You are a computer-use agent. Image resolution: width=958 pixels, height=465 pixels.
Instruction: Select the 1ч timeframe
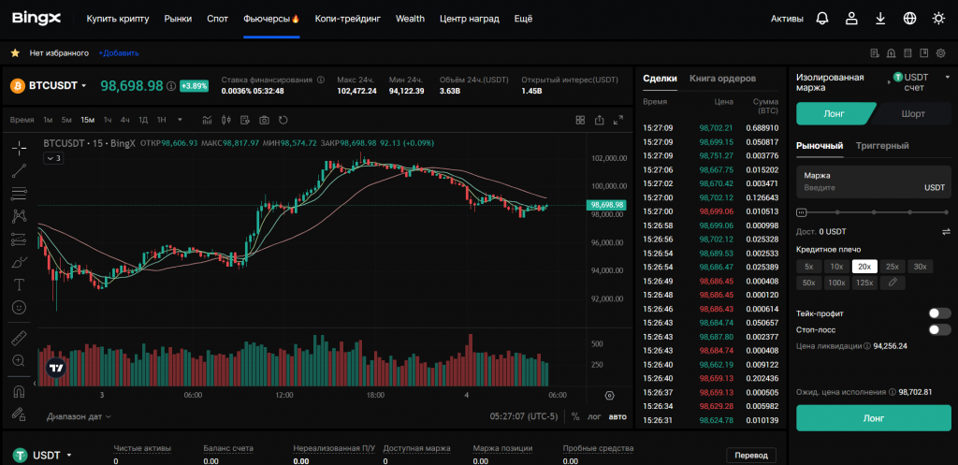108,120
